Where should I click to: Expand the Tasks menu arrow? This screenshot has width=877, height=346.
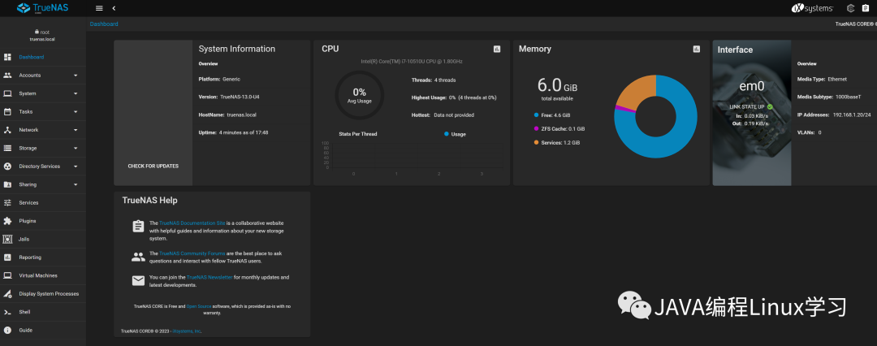pos(76,112)
